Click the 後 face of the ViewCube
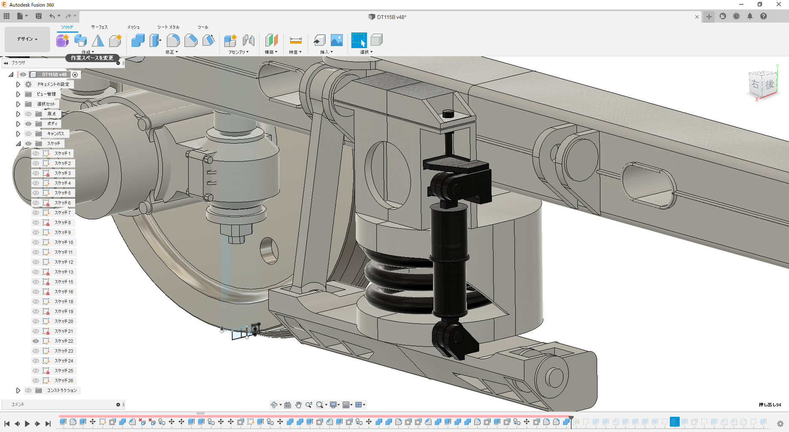 click(x=770, y=84)
